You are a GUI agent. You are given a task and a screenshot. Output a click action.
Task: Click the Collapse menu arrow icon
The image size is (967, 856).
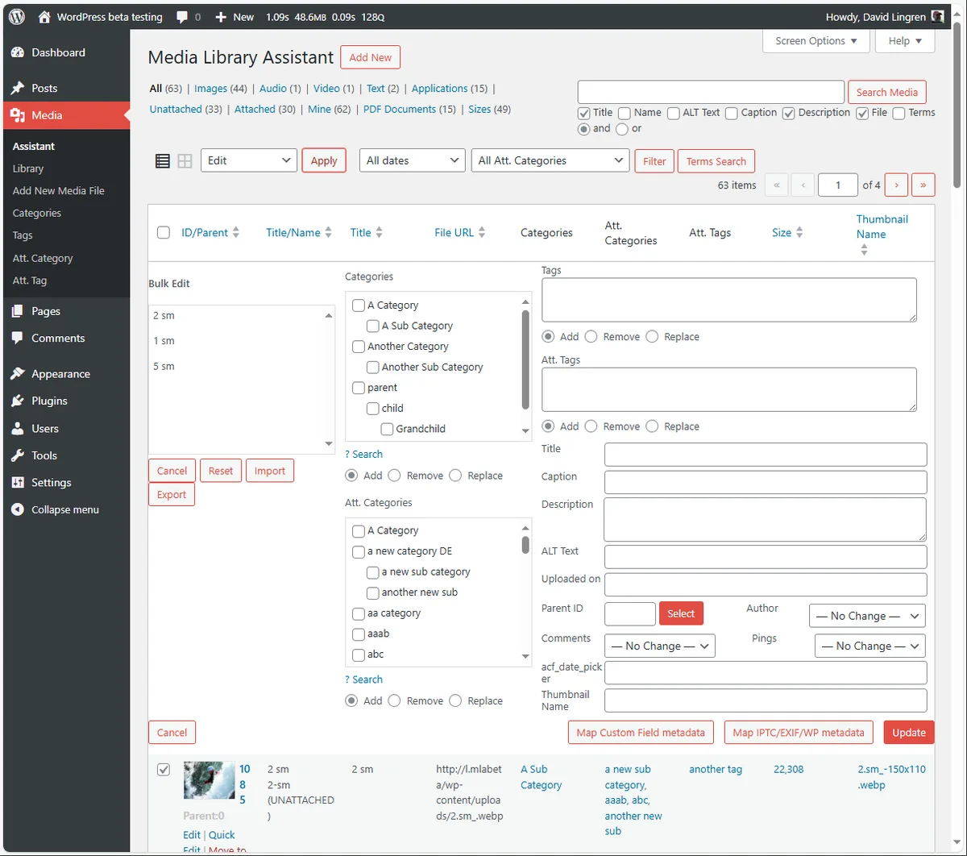(18, 509)
